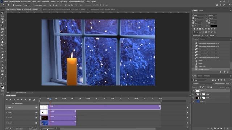The height and width of the screenshot is (130, 232).
Task: Toggle audio mute button in timeline controls
Action: [x=21, y=100]
